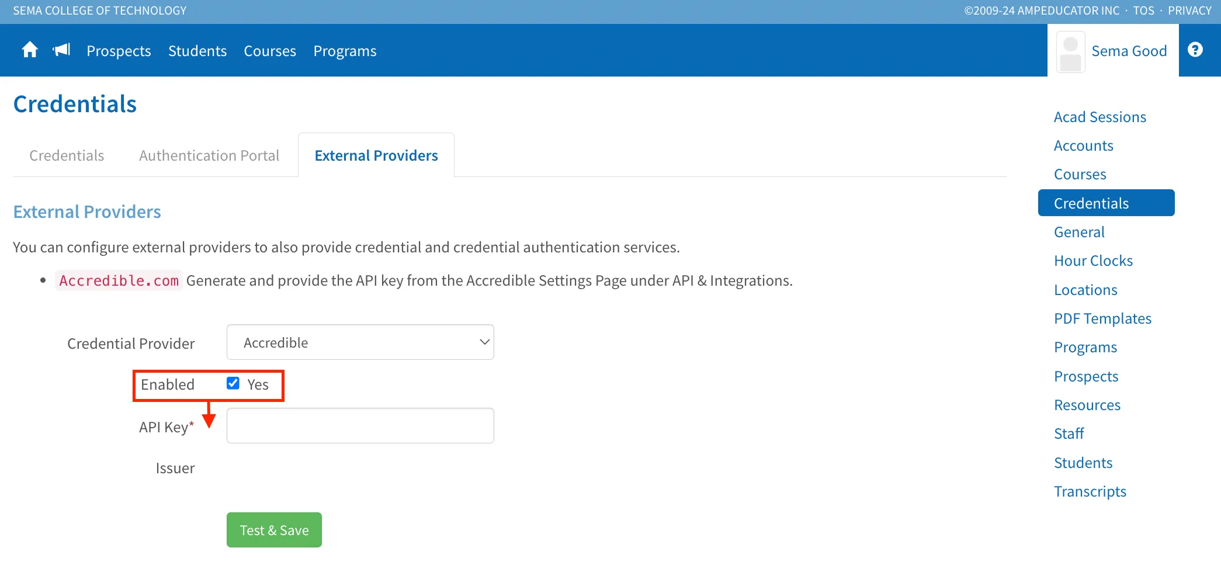Open Resources settings
The image size is (1221, 562).
tap(1087, 405)
